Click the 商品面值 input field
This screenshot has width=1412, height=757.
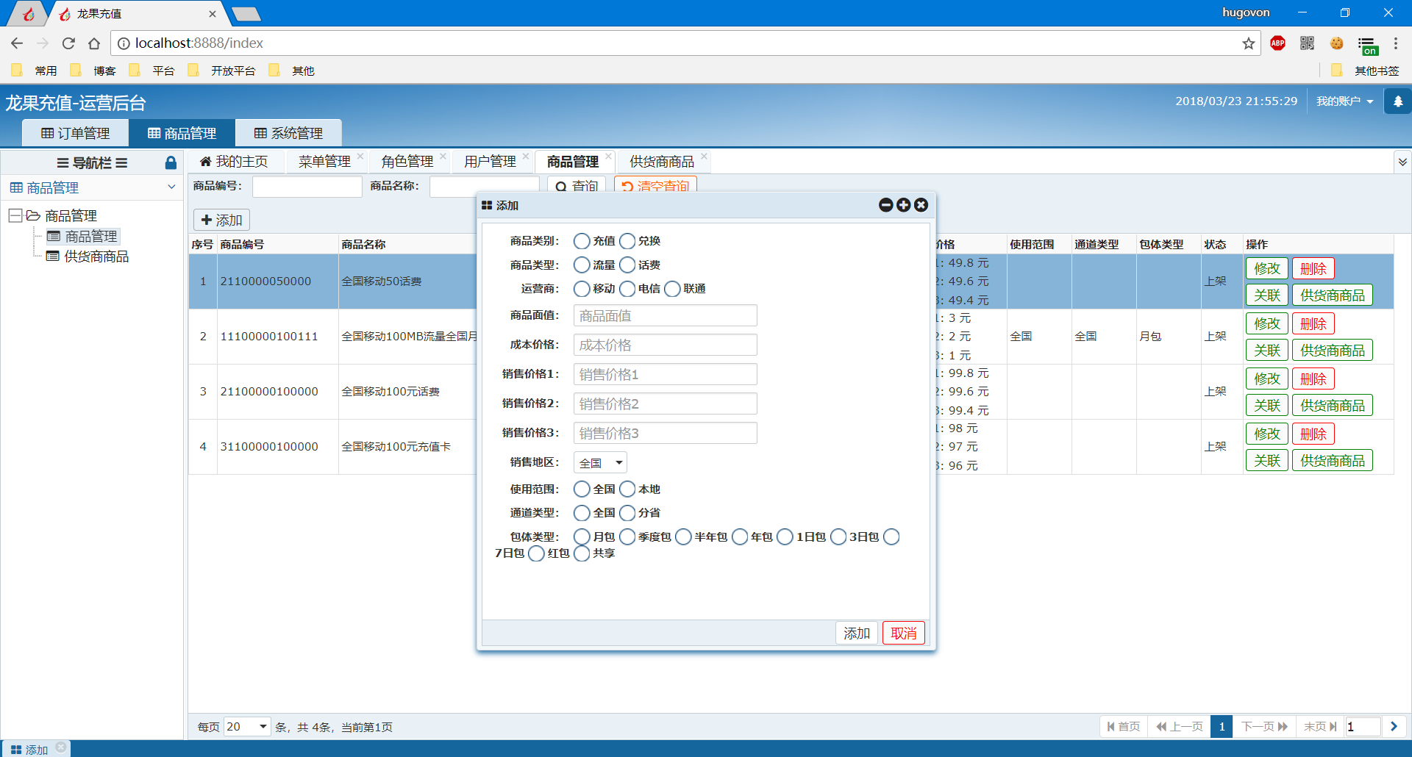pos(665,315)
